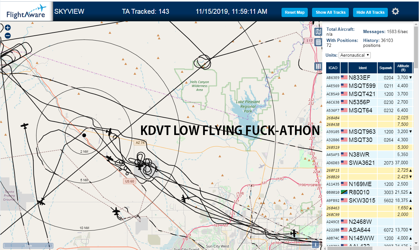419x250 pixels.
Task: Select the N38WR row
Action: (369, 154)
